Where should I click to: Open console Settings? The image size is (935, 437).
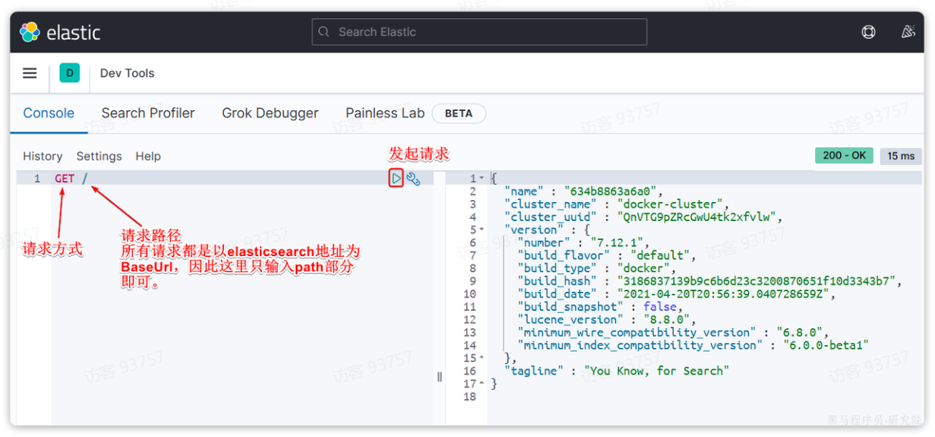click(x=99, y=156)
